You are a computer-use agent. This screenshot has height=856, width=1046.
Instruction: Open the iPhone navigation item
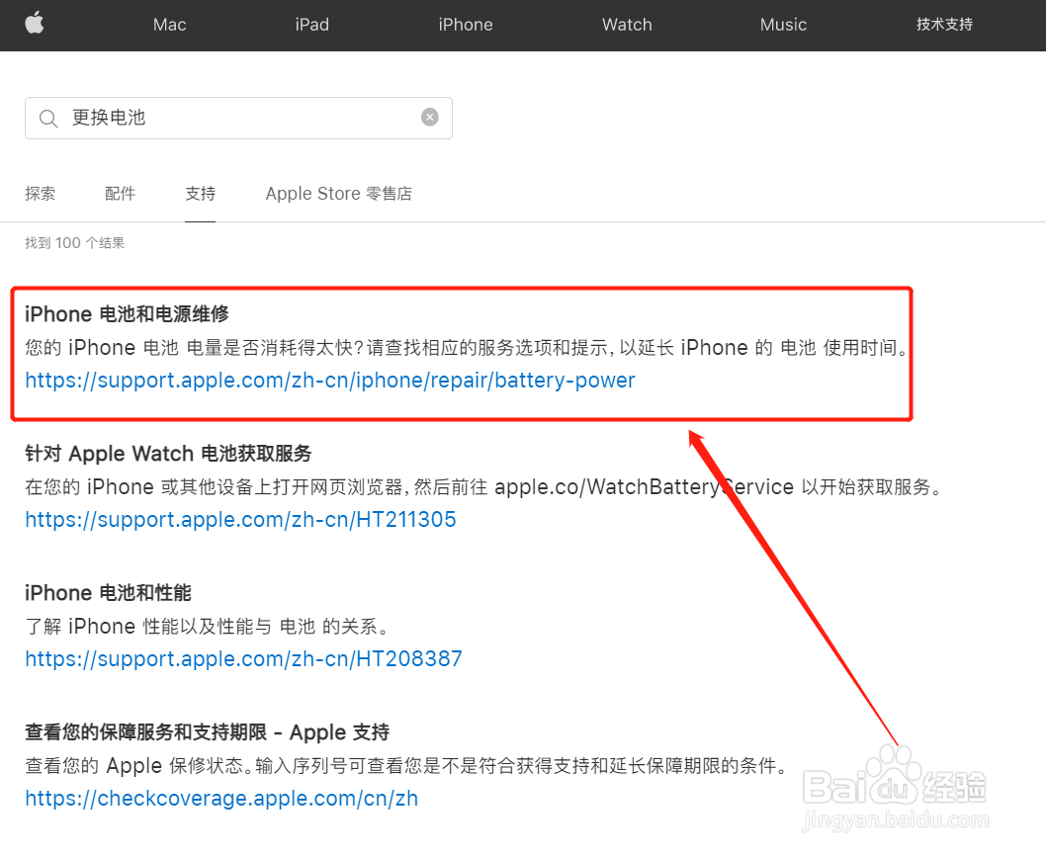[466, 25]
